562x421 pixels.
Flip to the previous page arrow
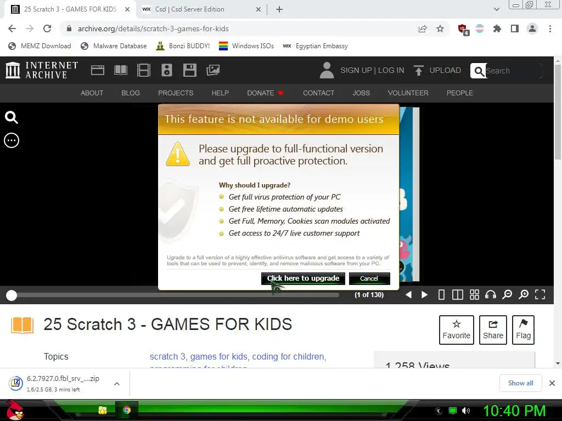point(408,294)
